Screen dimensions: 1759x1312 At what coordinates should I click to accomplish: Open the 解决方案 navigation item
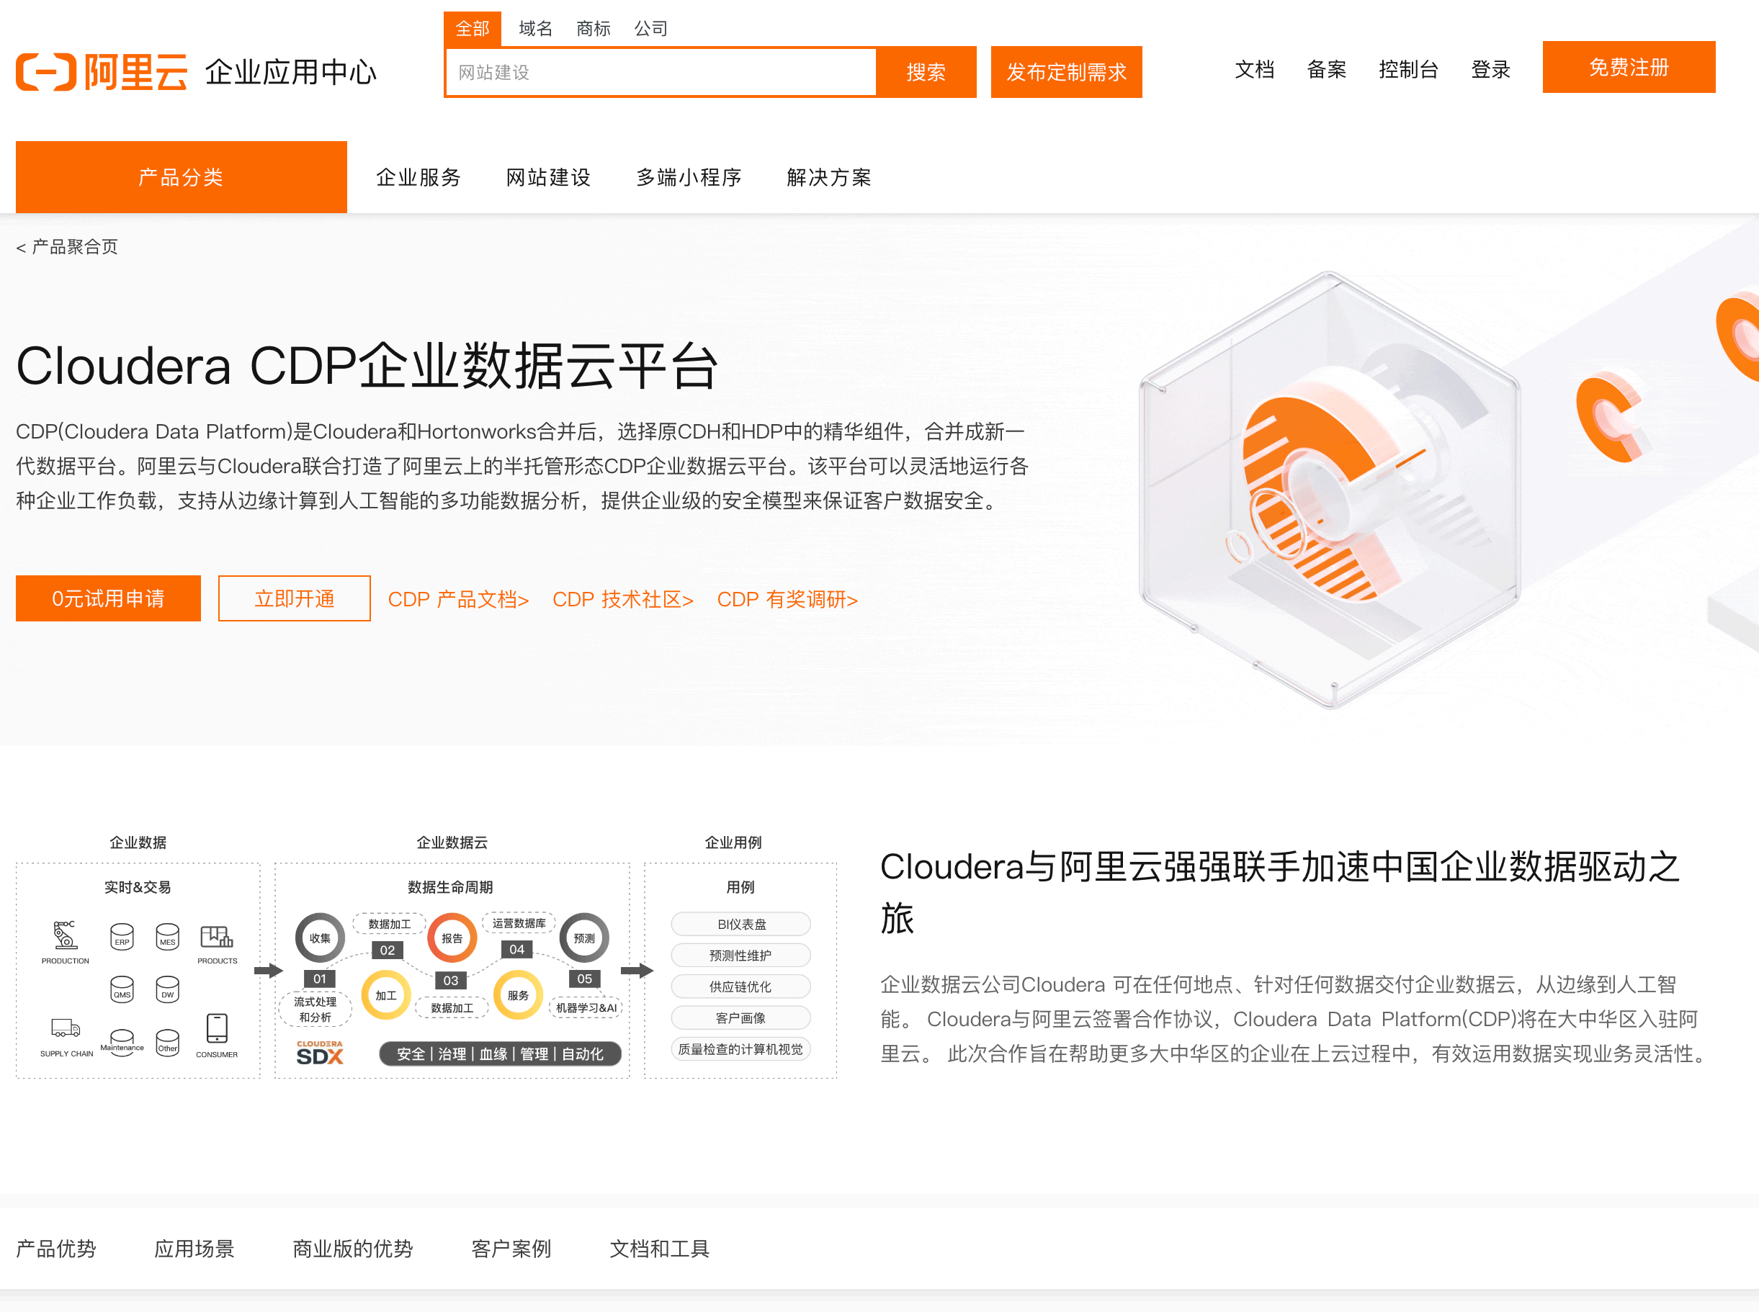828,178
